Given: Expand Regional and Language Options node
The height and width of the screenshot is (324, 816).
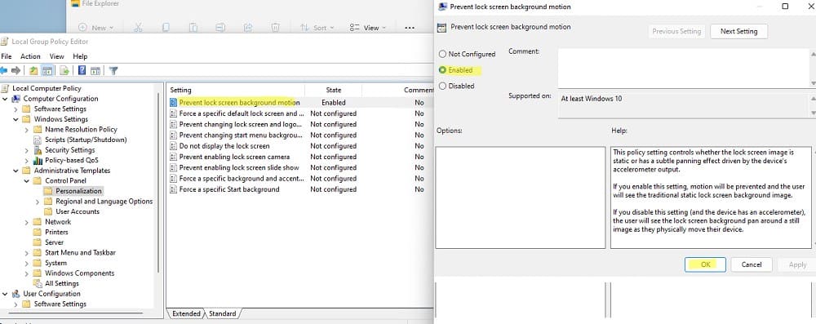Looking at the screenshot, I should point(38,201).
